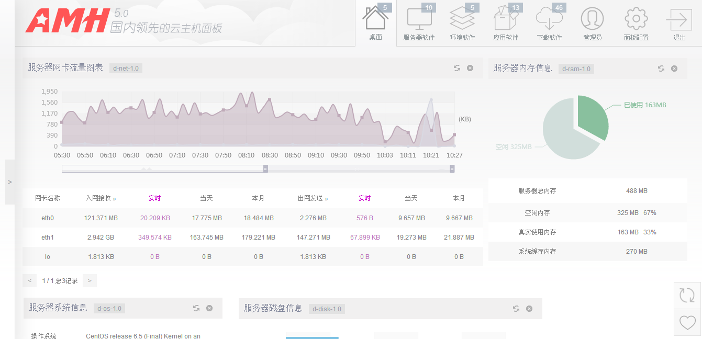Open 面板配置 gear icon
702x339 pixels.
point(636,20)
